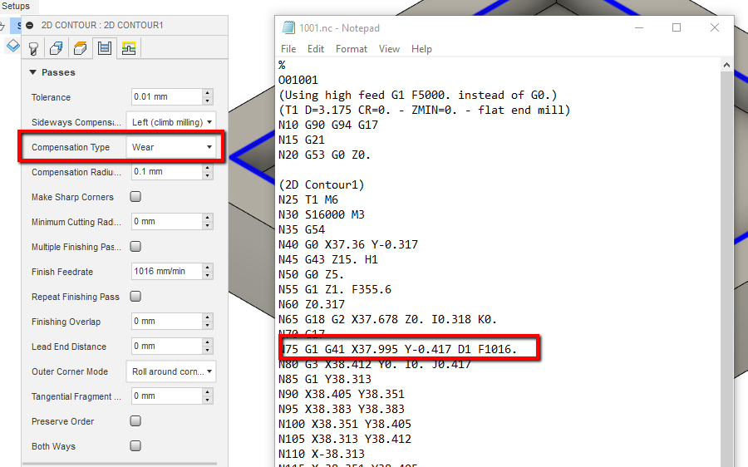This screenshot has width=748, height=467.
Task: Enable Repeat Finishing Pass checkbox
Action: [135, 296]
